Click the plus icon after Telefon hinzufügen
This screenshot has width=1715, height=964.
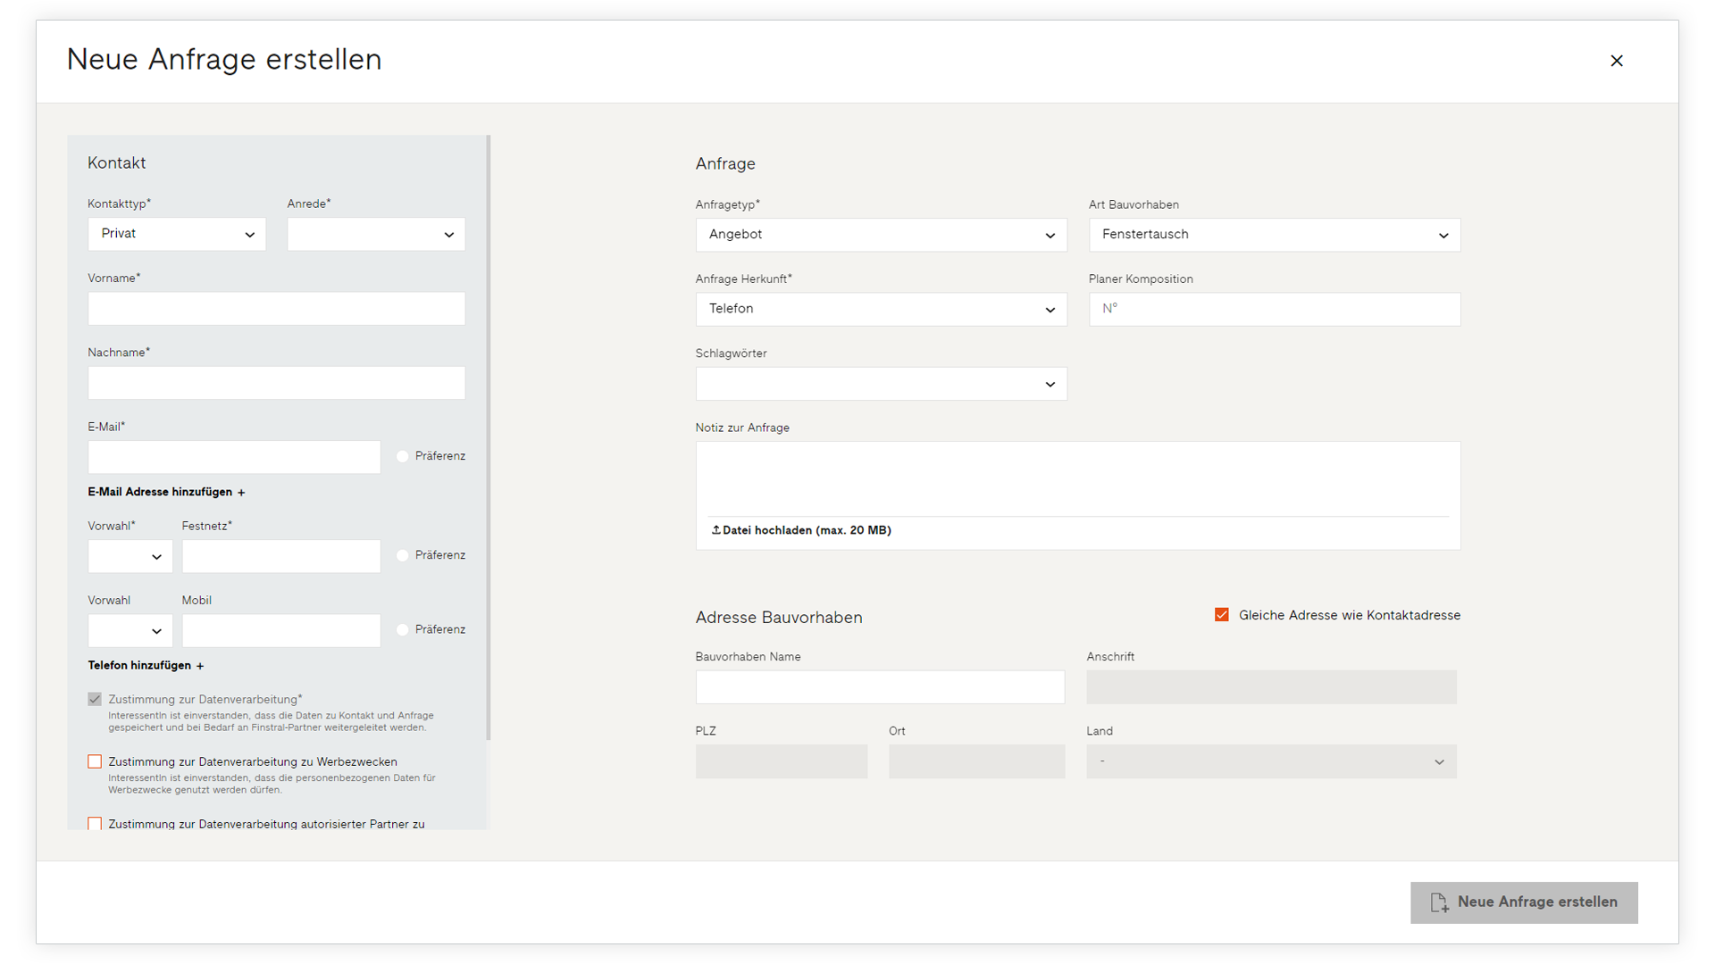200,666
